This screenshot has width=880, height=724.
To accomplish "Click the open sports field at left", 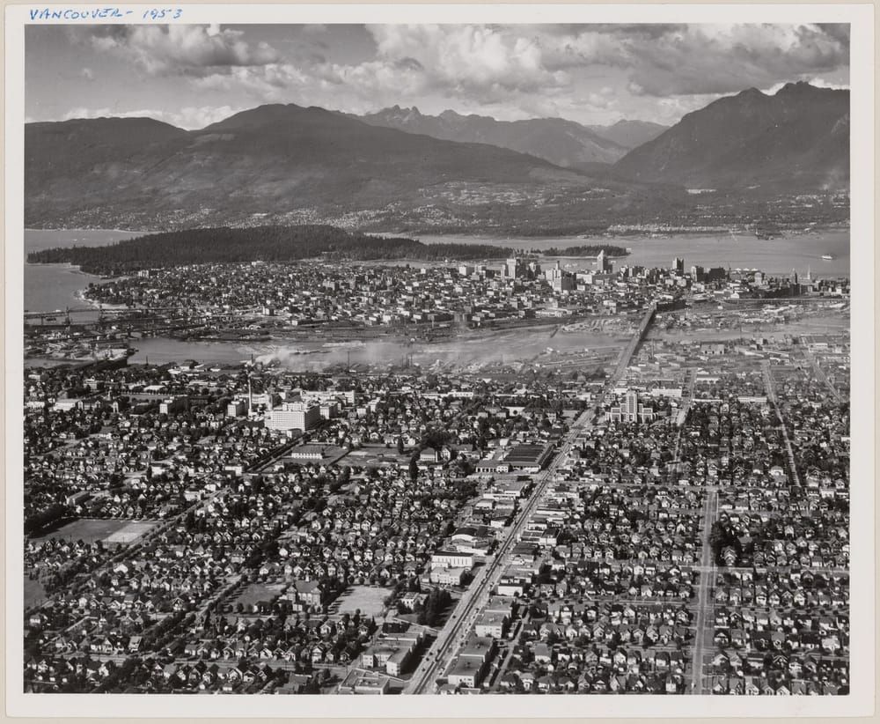I will [x=97, y=531].
